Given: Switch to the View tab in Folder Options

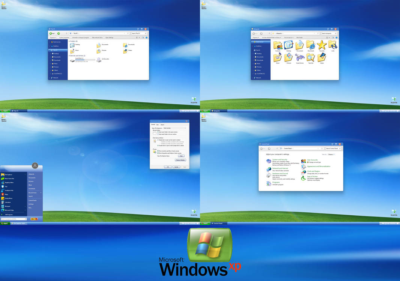Looking at the screenshot, I should 157,125.
